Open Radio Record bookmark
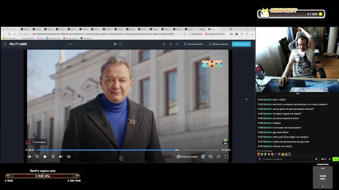Screen dimensions: 339x190 (87, 38)
